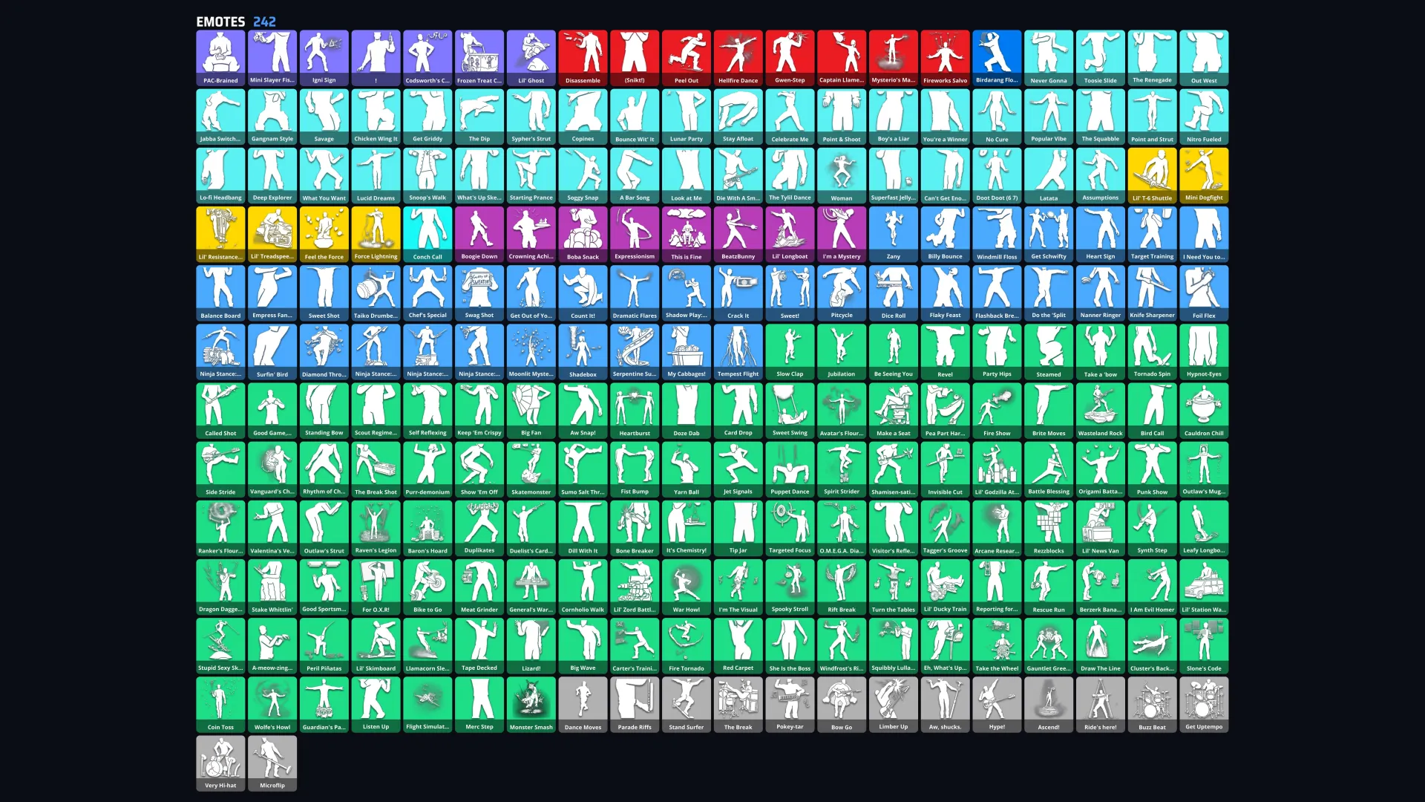Select the Fireworks Salvo emote
This screenshot has height=802, width=1425.
coord(945,58)
